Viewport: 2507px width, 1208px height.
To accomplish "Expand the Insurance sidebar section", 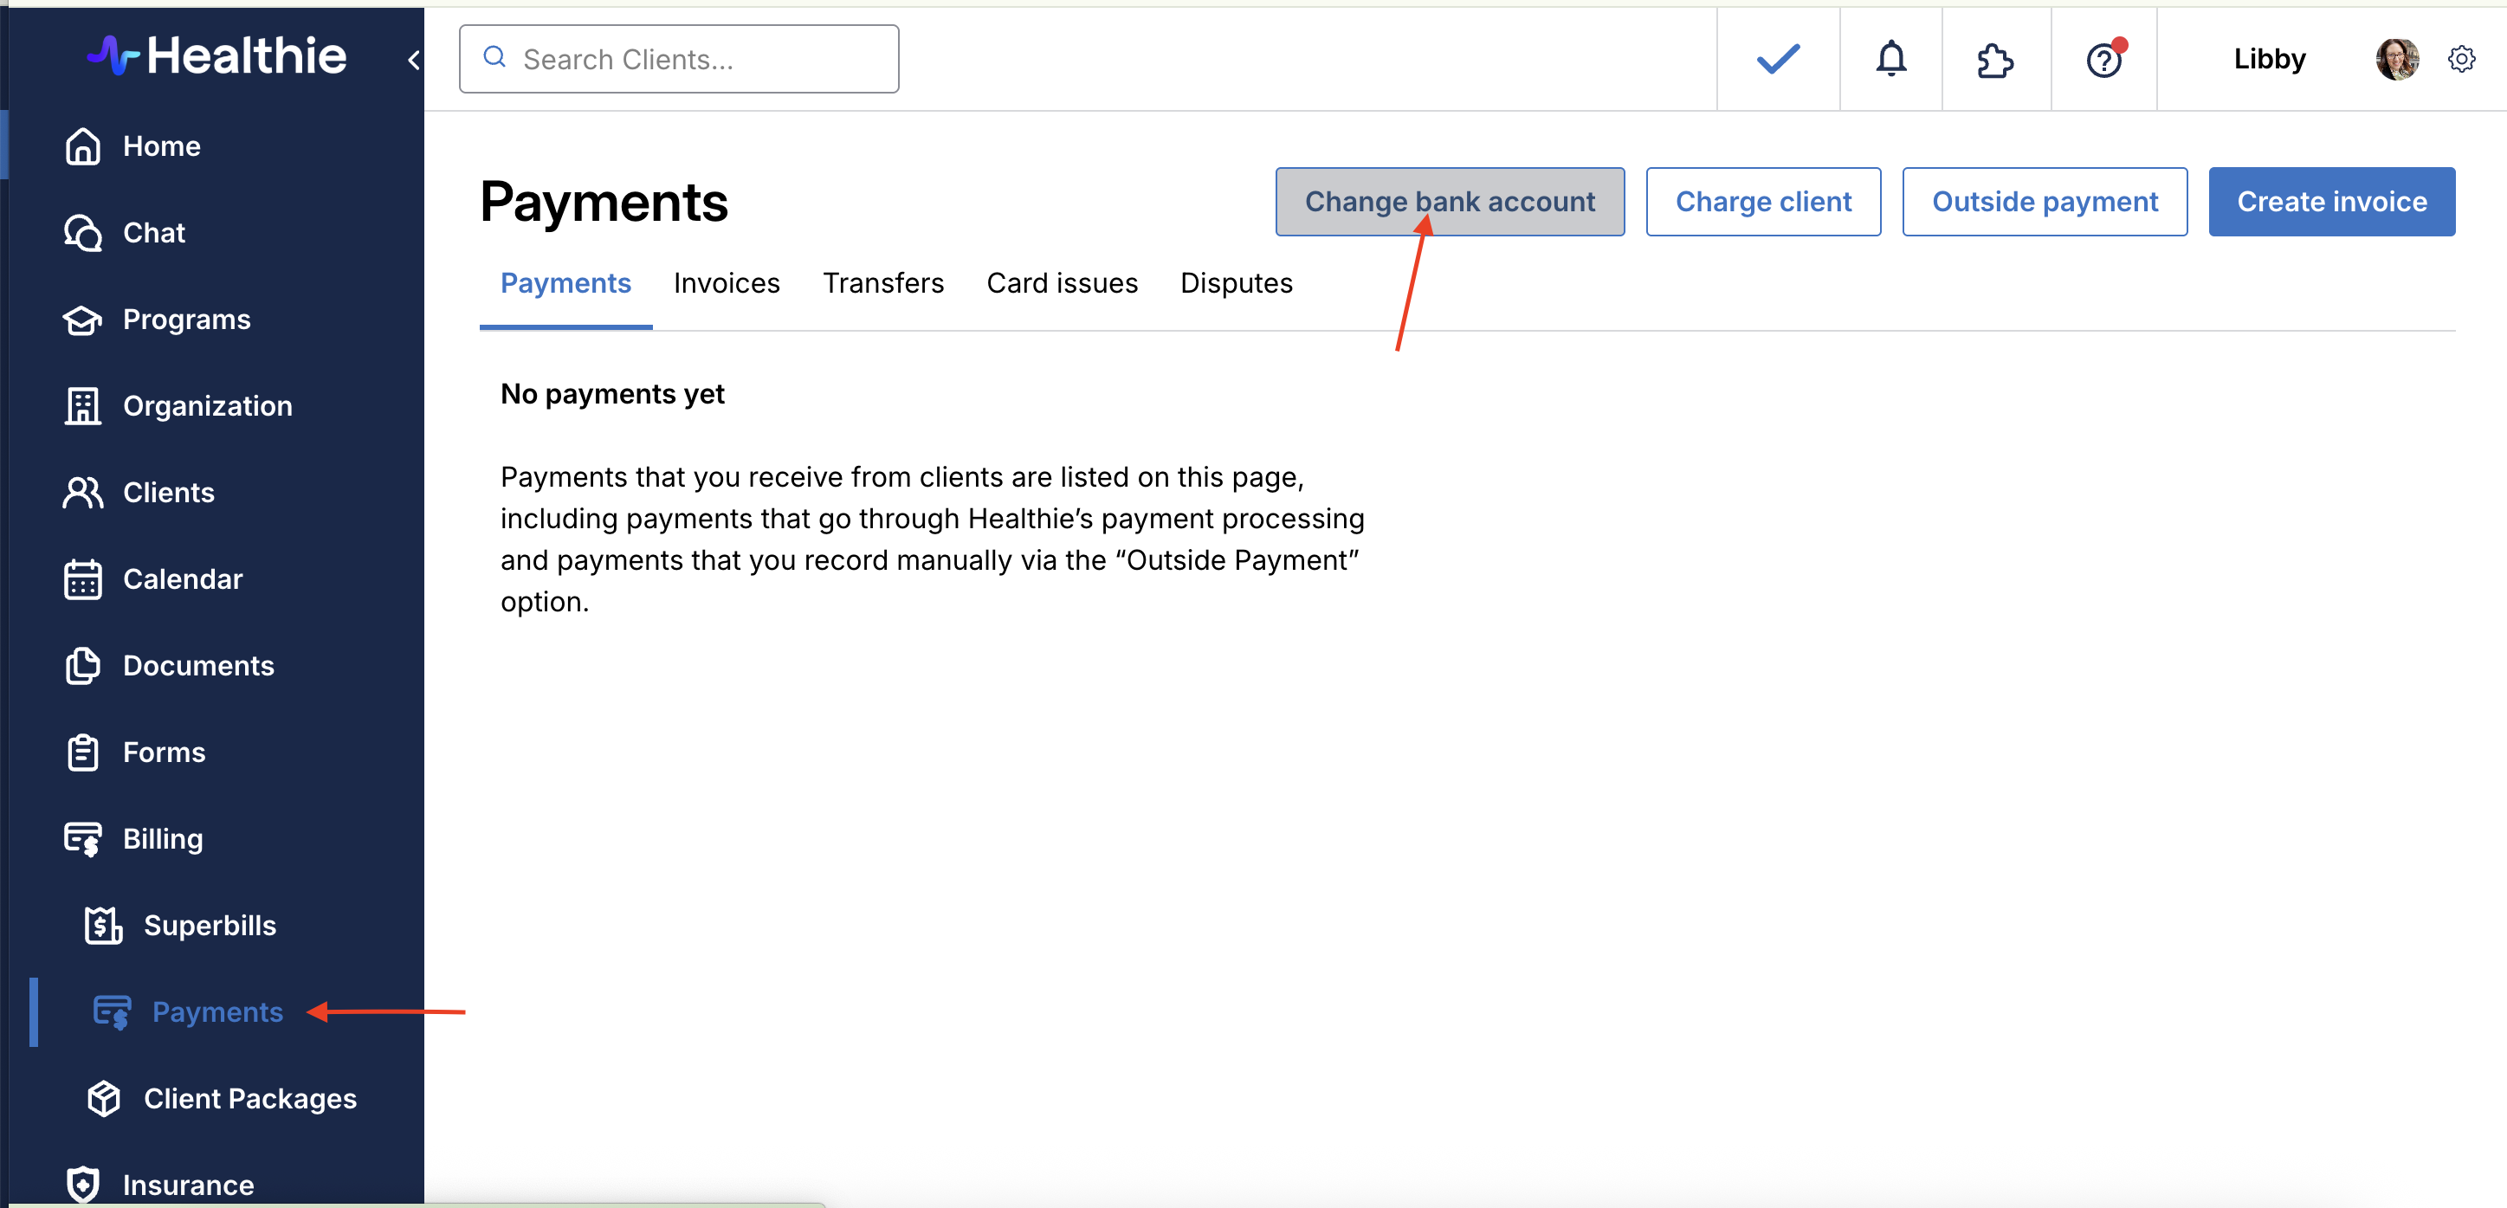I will pyautogui.click(x=187, y=1184).
